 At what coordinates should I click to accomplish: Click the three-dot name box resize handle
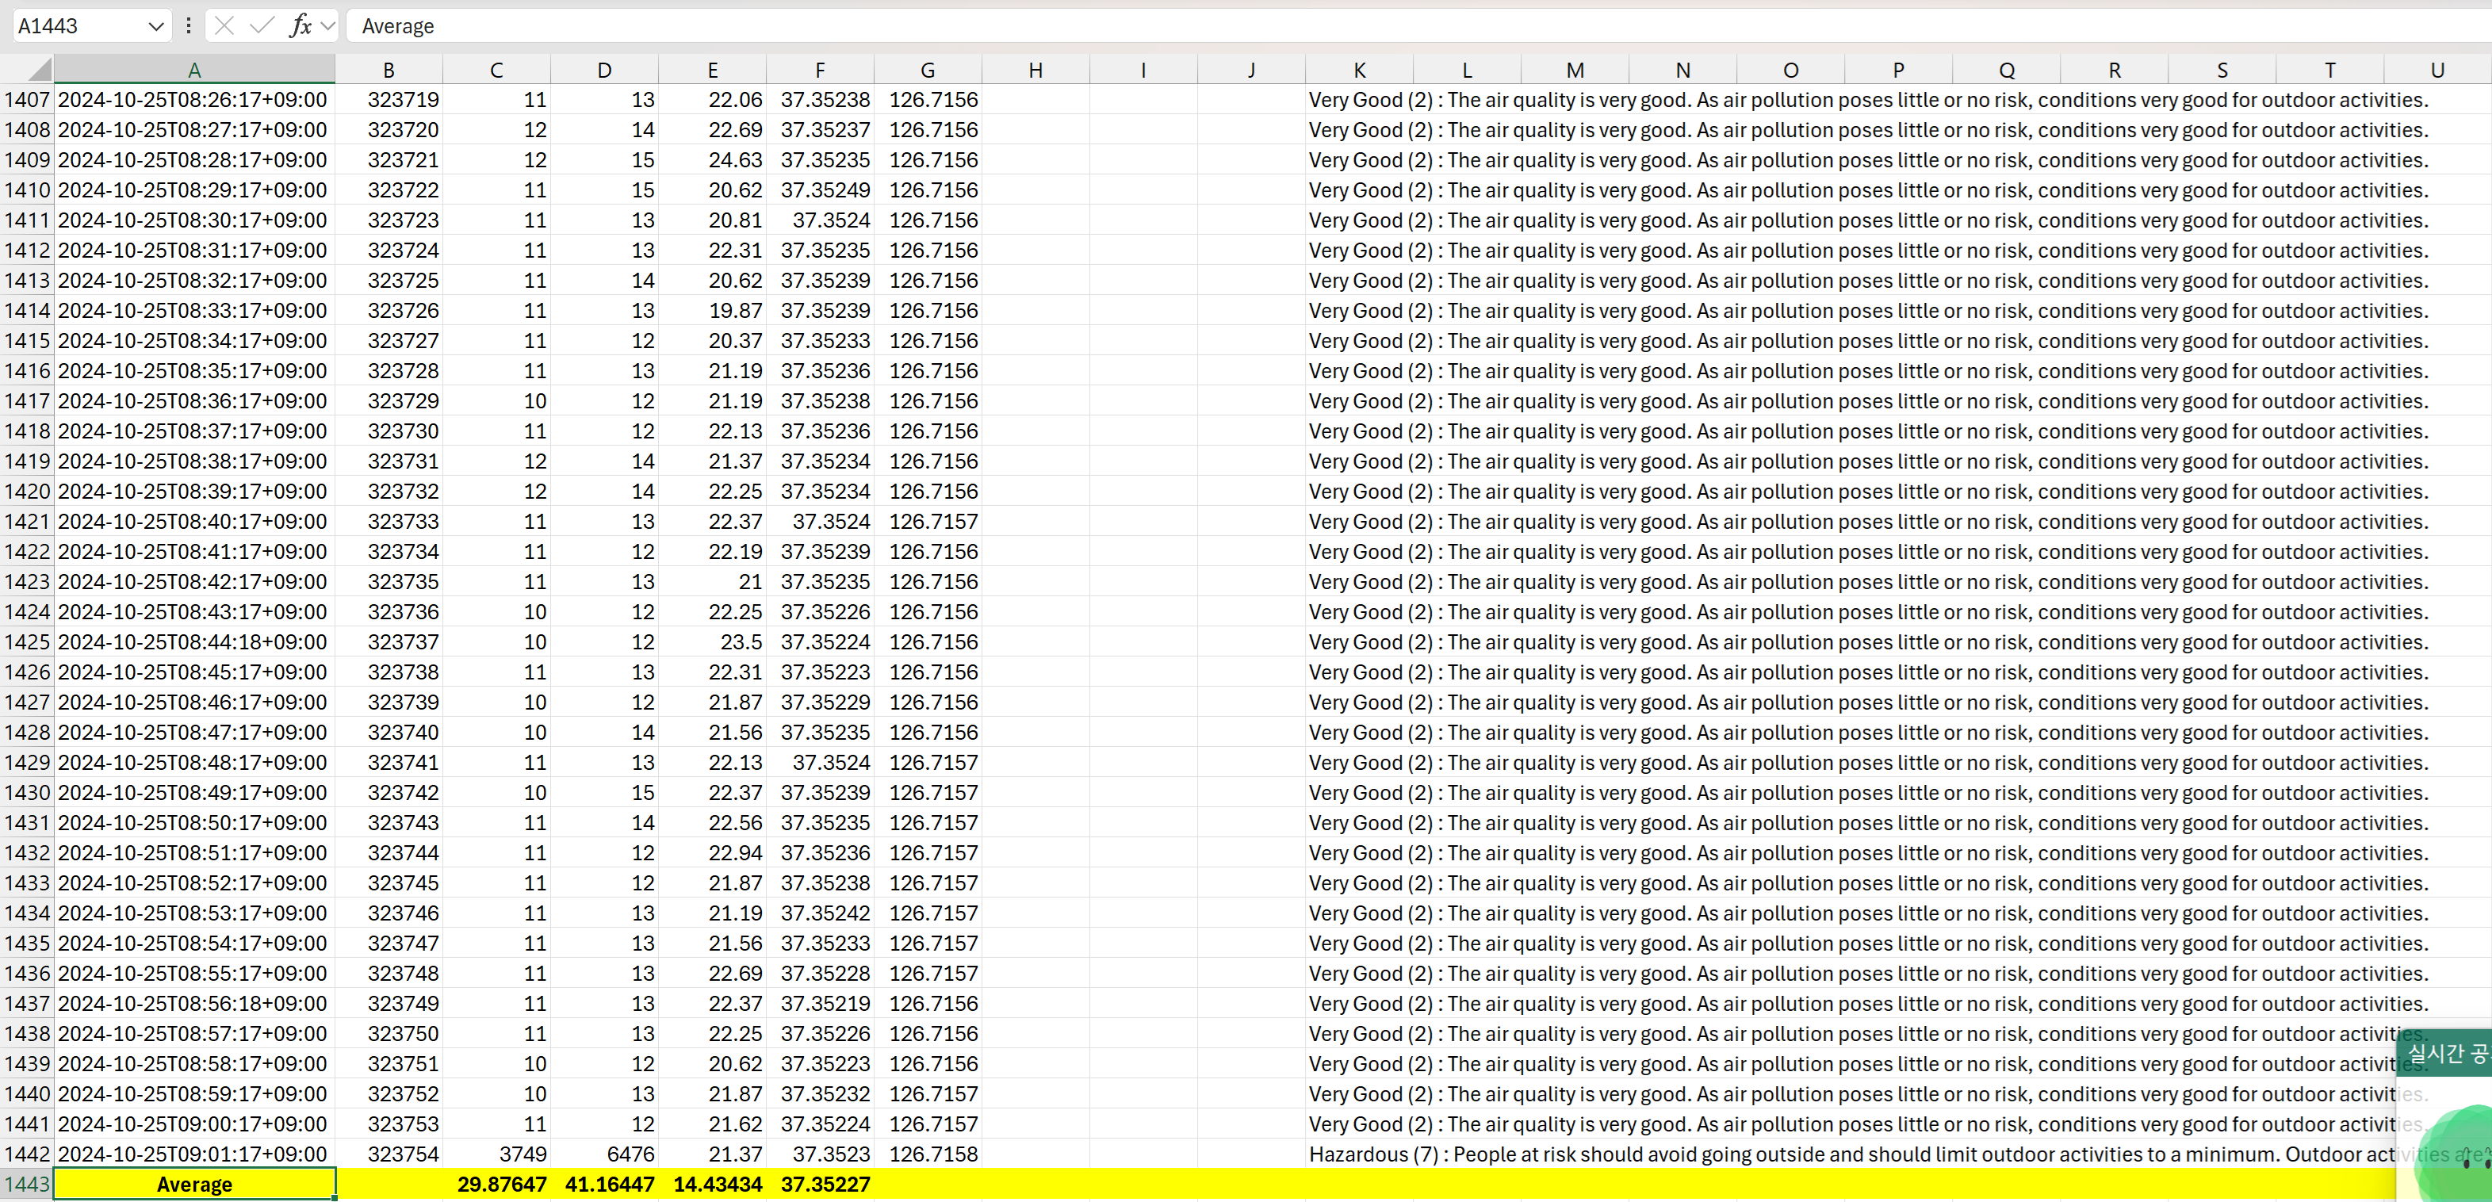click(x=189, y=26)
